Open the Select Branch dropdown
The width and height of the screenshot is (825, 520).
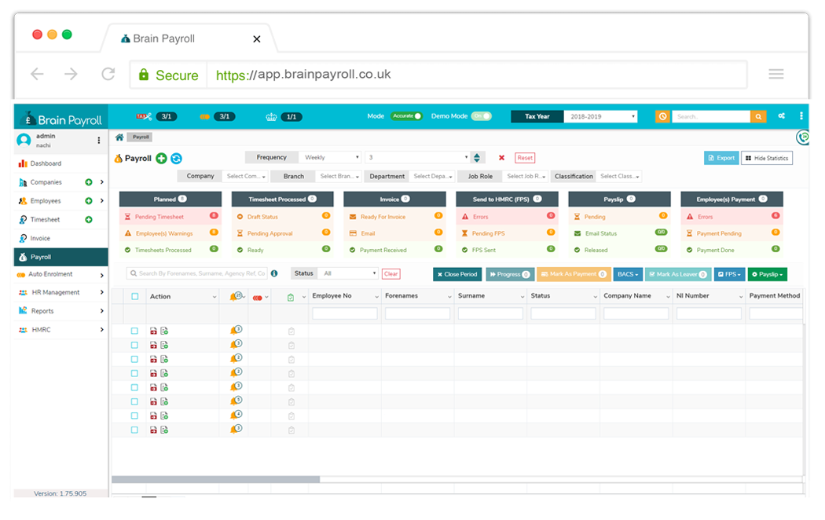click(339, 176)
